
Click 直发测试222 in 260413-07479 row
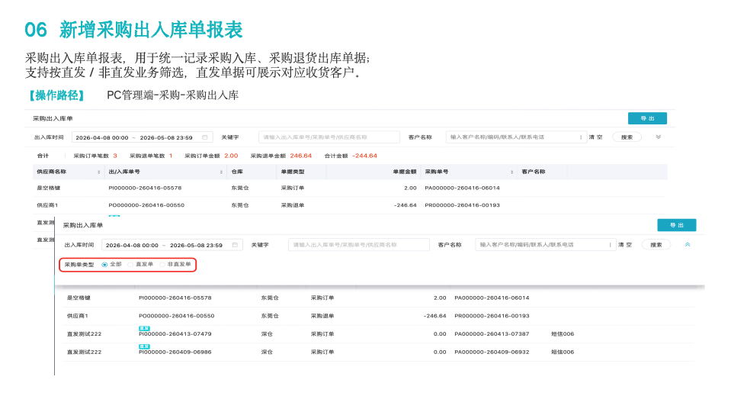click(84, 334)
